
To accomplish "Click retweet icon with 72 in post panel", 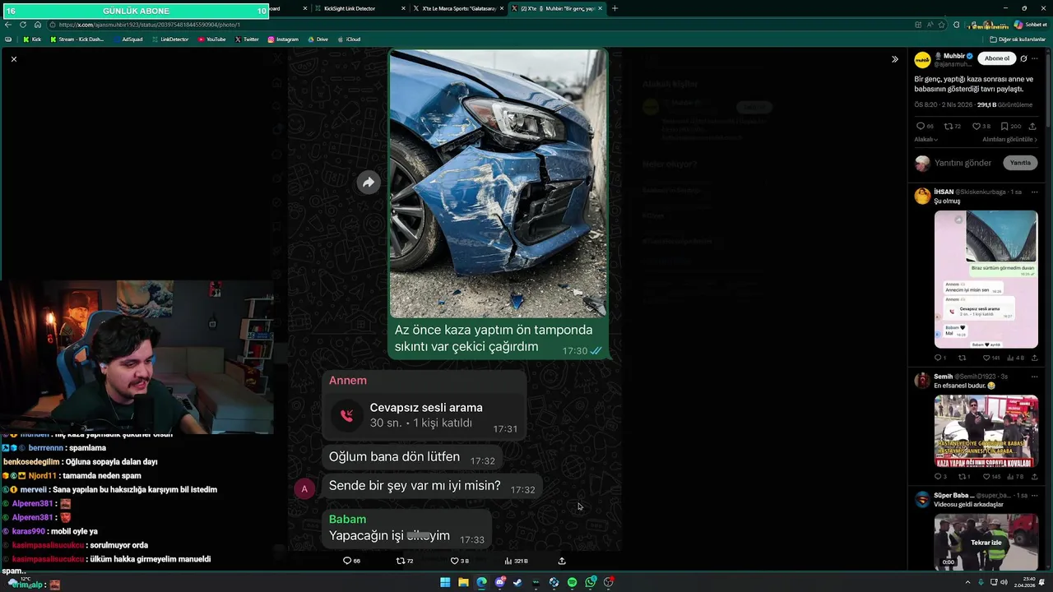I will [949, 127].
